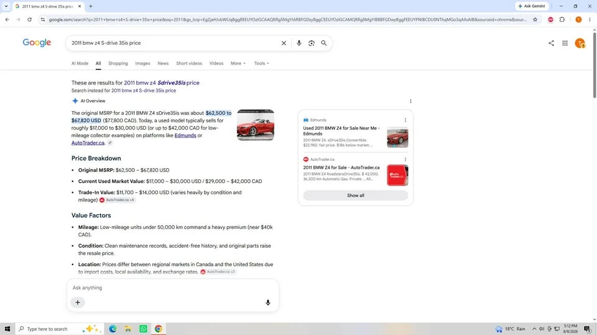Open AI Overview more options menu
This screenshot has height=335, width=597.
point(410,101)
